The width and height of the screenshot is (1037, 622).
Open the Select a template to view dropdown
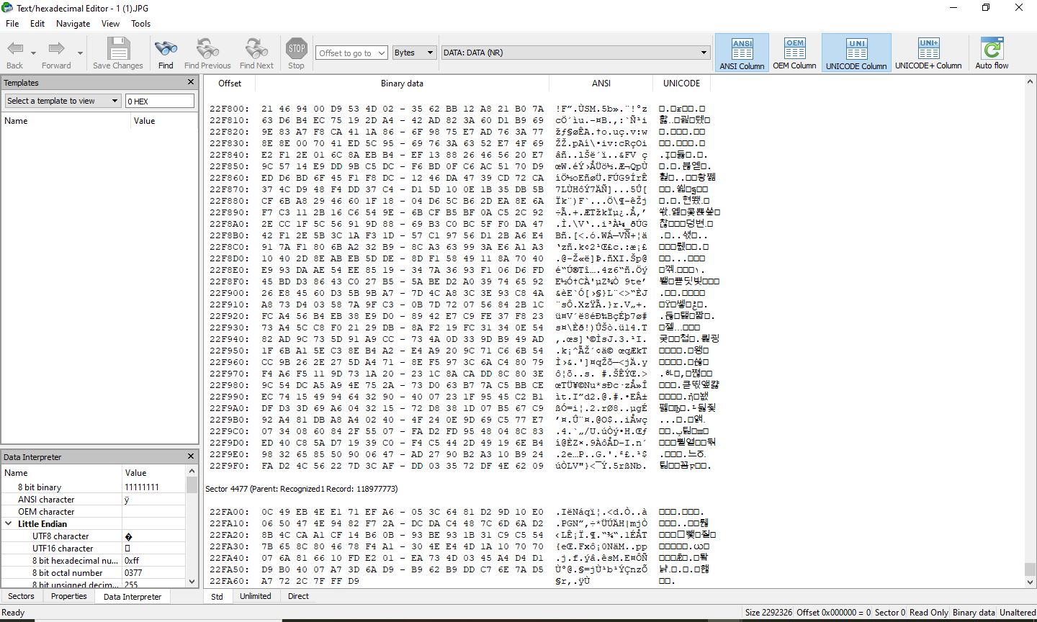tap(63, 101)
